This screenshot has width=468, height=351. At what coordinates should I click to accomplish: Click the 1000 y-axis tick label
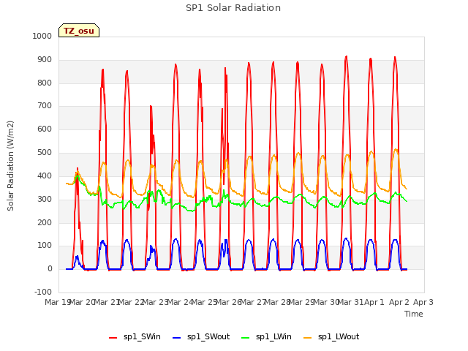point(42,36)
